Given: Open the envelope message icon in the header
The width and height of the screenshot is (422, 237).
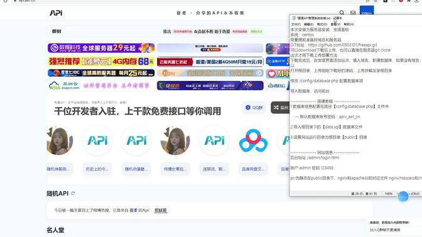Looking at the screenshot, I should [x=353, y=13].
